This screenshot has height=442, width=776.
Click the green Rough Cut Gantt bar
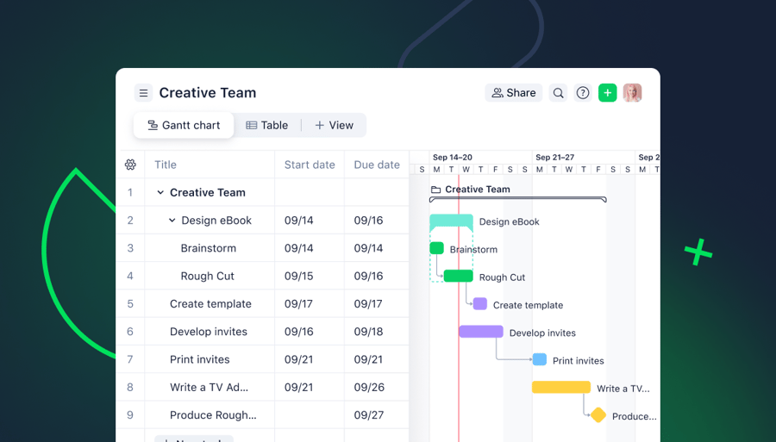[459, 276]
